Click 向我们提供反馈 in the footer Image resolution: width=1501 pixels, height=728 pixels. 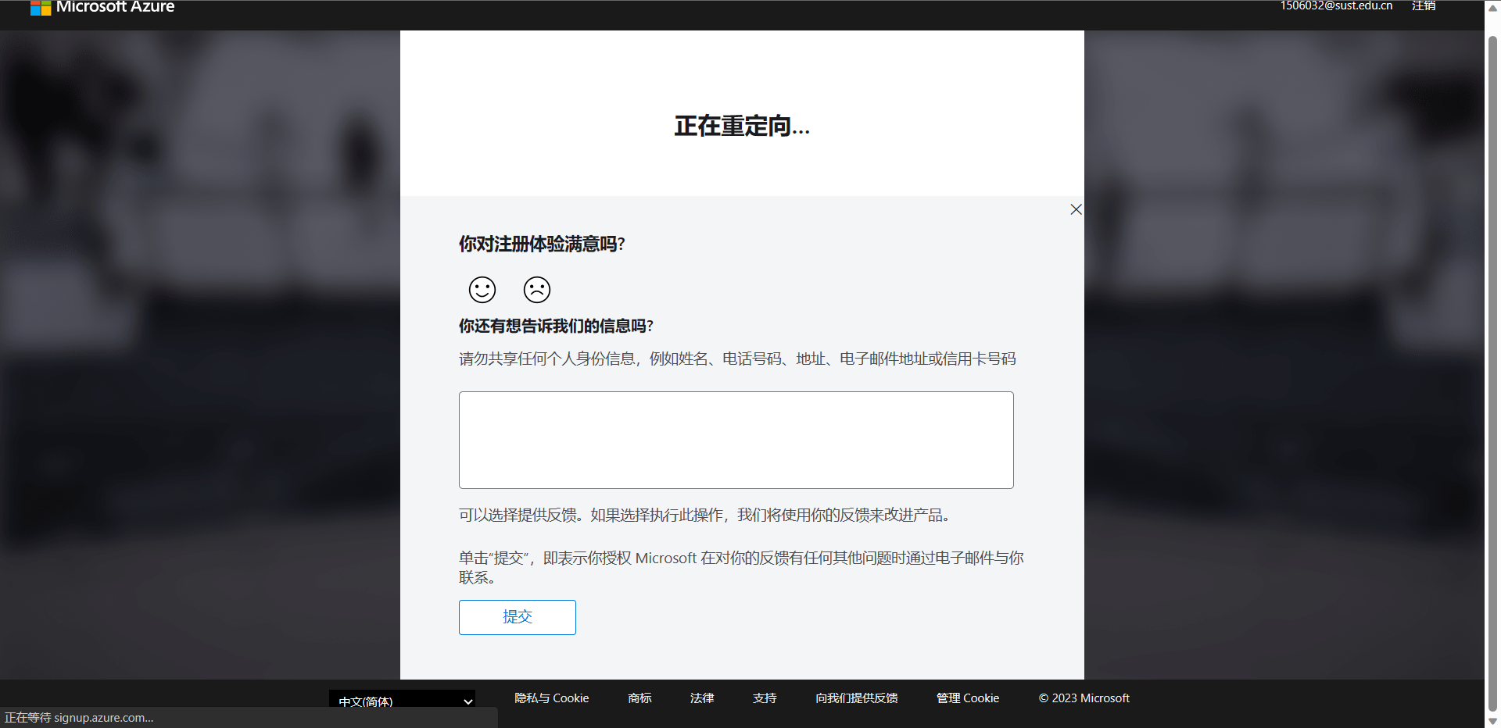click(x=856, y=698)
